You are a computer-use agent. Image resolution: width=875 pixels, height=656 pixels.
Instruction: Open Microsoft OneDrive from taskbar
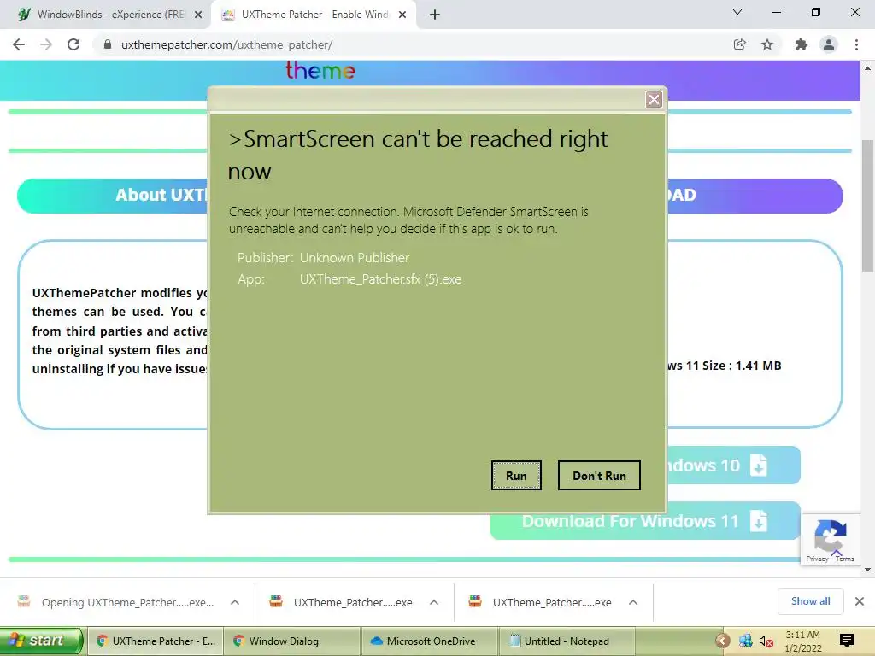tap(429, 641)
